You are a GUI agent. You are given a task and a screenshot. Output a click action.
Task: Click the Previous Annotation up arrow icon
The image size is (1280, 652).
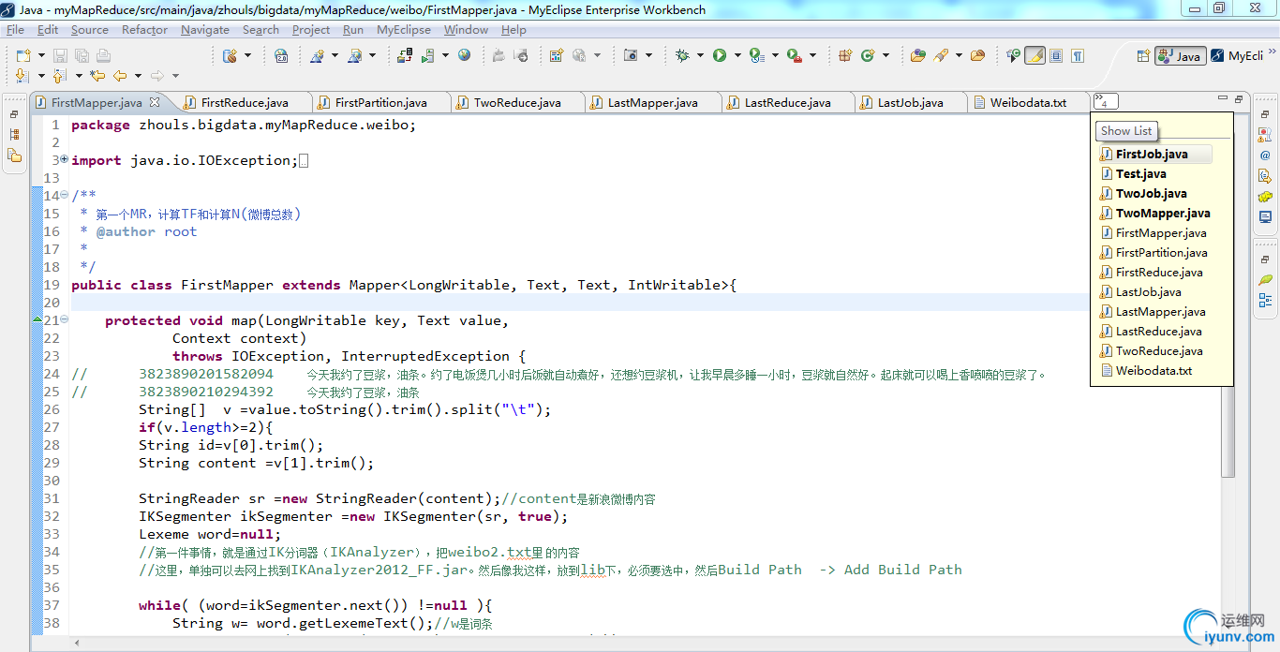[x=60, y=76]
